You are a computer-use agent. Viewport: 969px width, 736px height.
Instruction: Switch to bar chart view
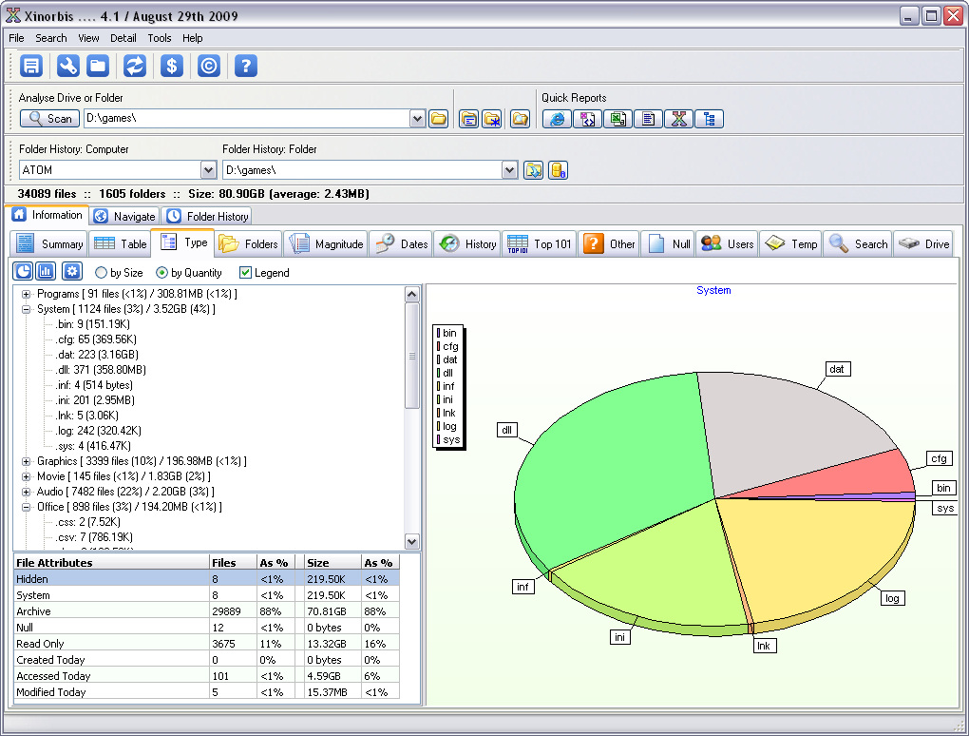(46, 272)
